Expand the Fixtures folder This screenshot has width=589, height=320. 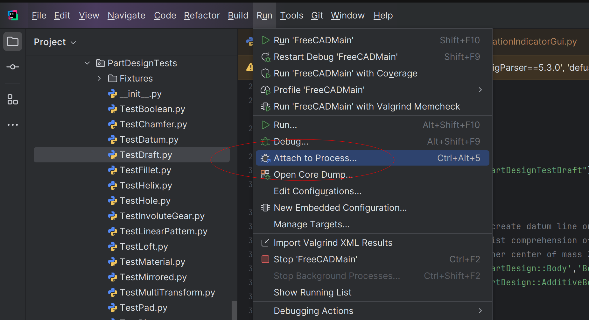point(99,78)
